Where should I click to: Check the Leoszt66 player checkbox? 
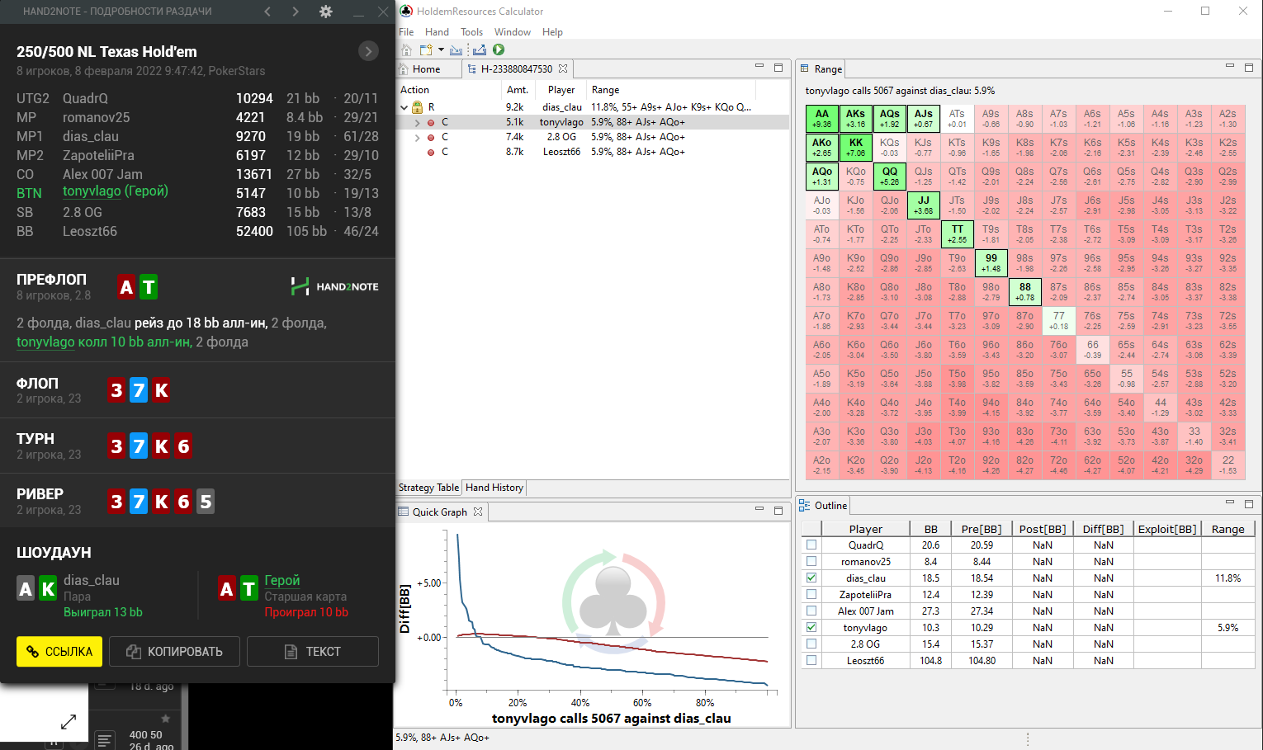[811, 660]
